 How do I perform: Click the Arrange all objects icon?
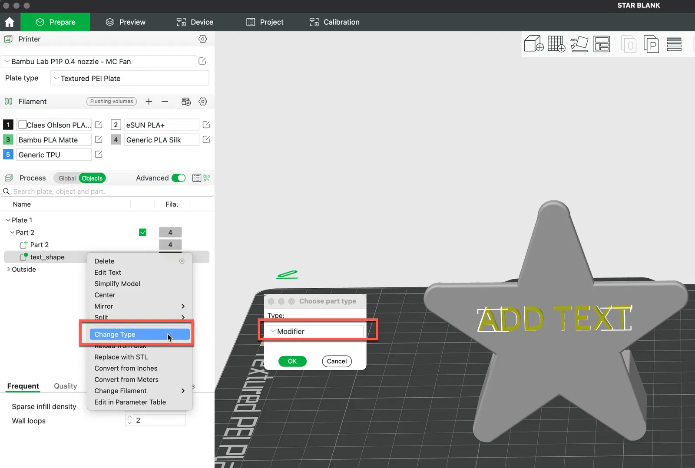tap(602, 44)
